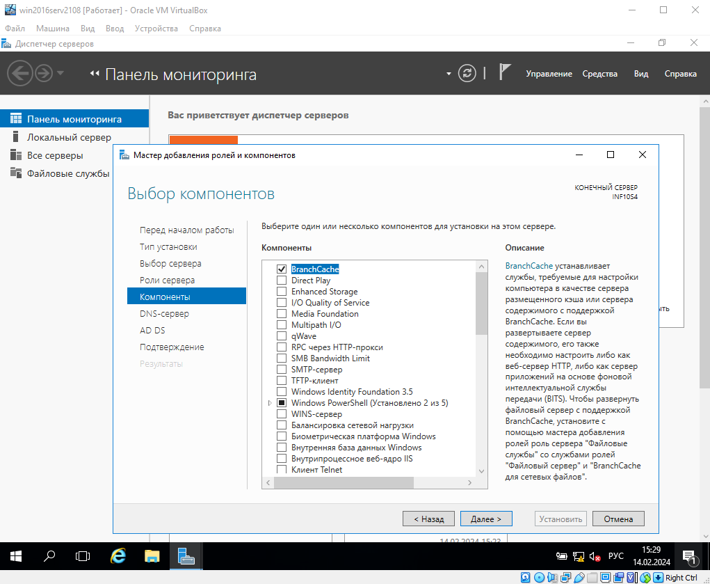Click VirtualBox optical disk status icon

[x=539, y=578]
